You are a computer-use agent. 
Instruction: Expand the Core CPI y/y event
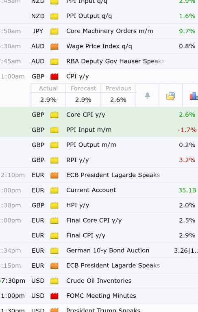(x=99, y=115)
